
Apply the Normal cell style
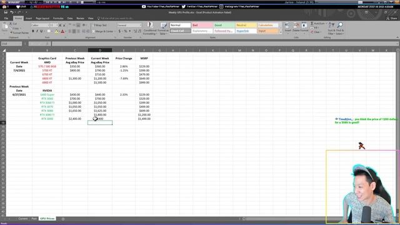coord(181,25)
